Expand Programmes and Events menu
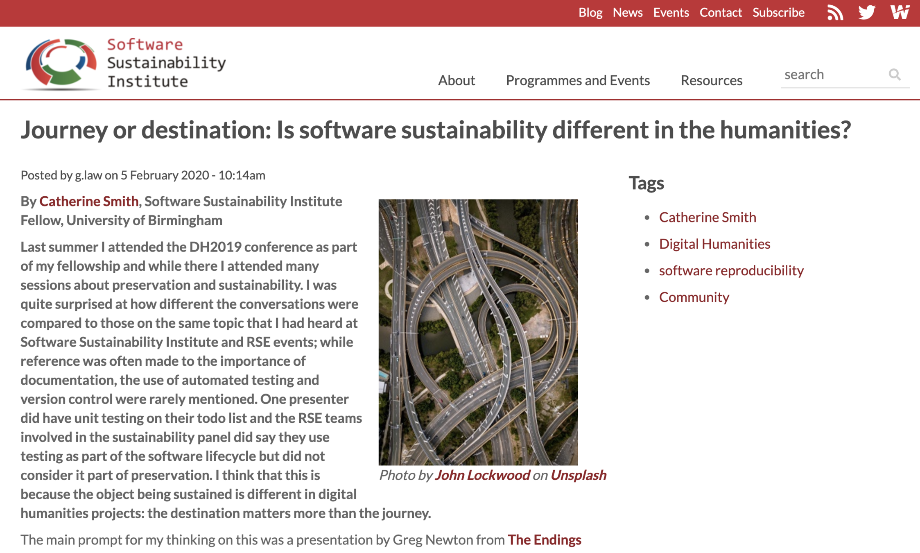920x553 pixels. coord(577,80)
